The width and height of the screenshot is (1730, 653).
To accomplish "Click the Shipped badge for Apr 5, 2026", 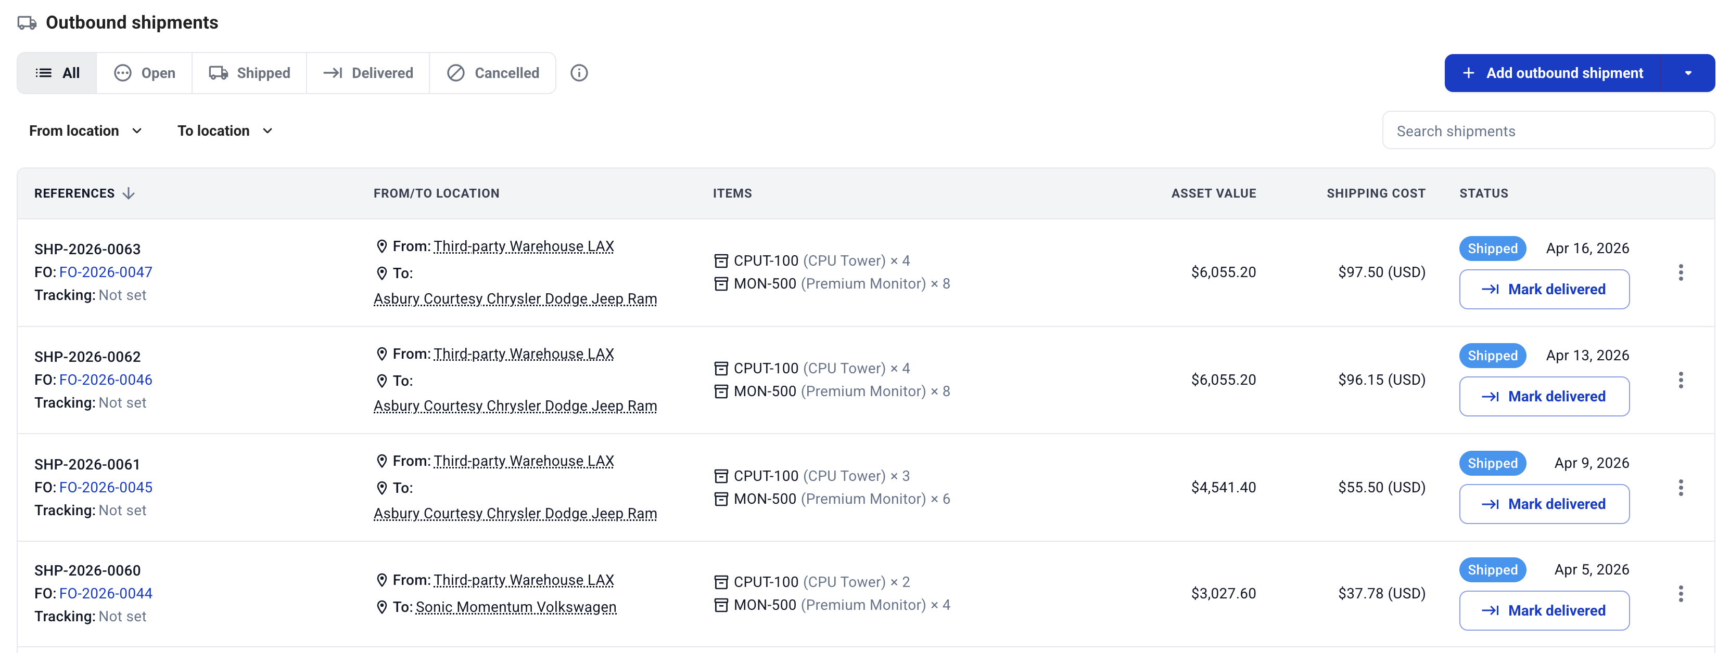I will 1492,570.
